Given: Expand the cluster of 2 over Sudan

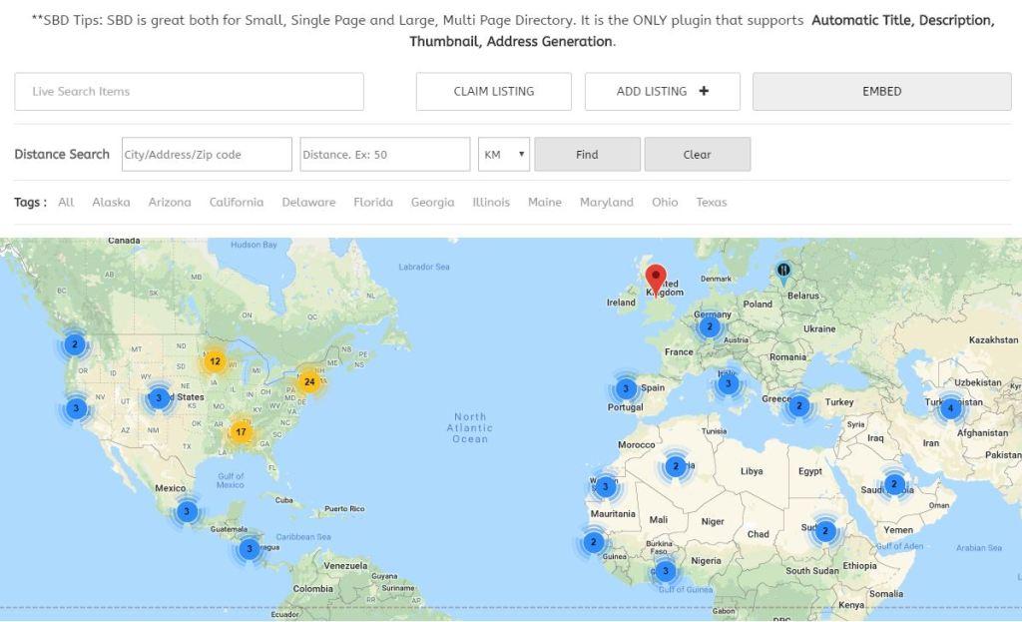Looking at the screenshot, I should coord(825,531).
